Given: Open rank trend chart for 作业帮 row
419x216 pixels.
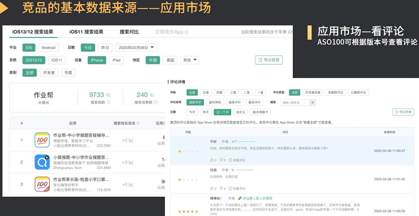Looking at the screenshot, I should (x=131, y=140).
